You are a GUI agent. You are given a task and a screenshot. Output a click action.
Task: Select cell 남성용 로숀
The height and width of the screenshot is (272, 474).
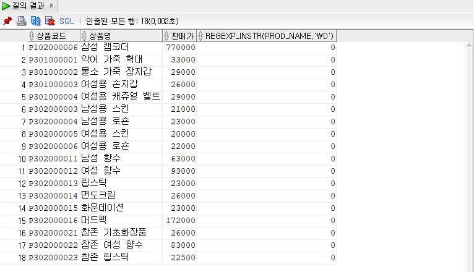pyautogui.click(x=121, y=122)
